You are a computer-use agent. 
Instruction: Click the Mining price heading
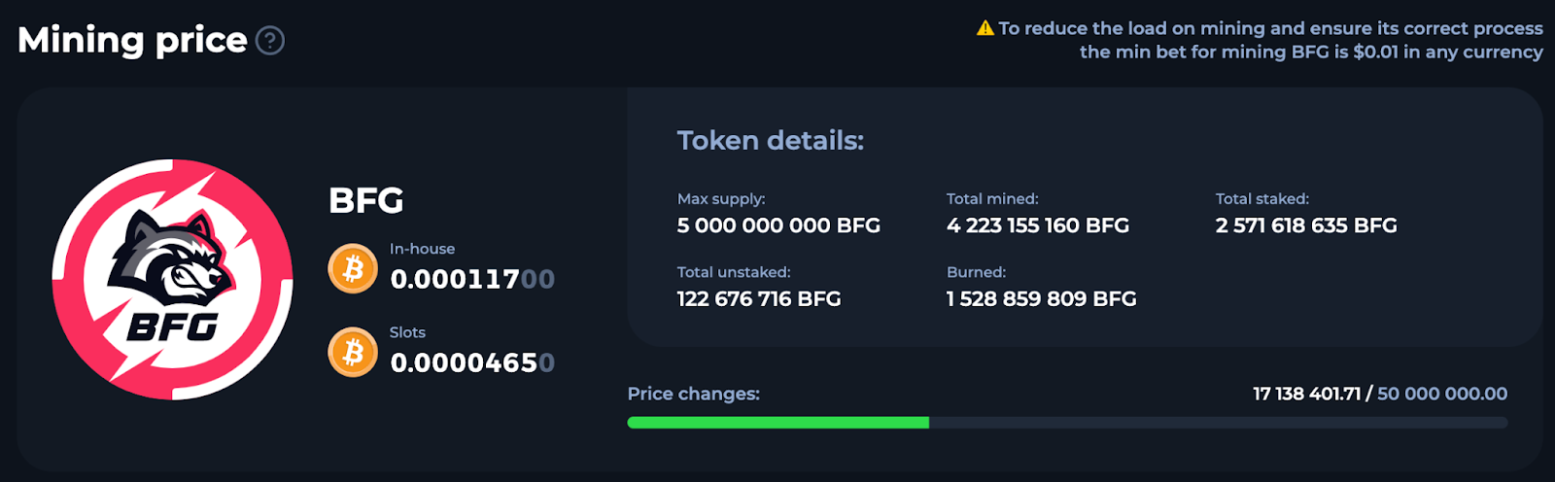point(132,40)
